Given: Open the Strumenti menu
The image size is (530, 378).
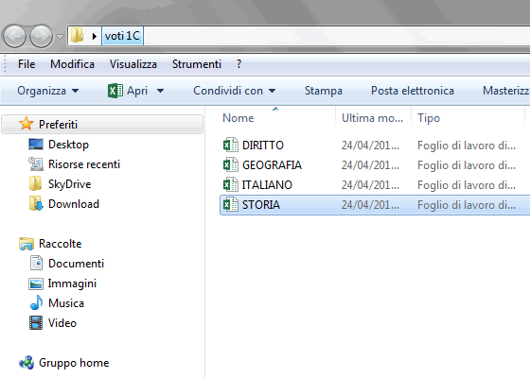Looking at the screenshot, I should [197, 64].
